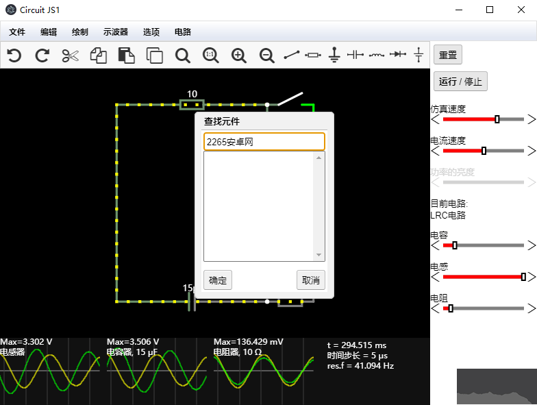537x405 pixels.
Task: Open the 编辑 menu
Action: pyautogui.click(x=48, y=32)
